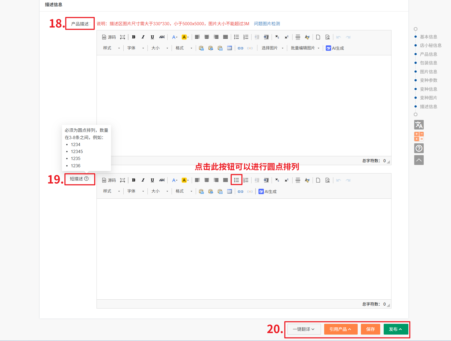
Task: Open the 问题图片检测 link
Action: pyautogui.click(x=267, y=24)
